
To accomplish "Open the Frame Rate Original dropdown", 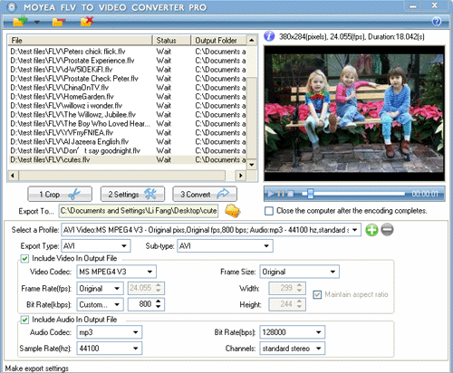I will [x=117, y=289].
